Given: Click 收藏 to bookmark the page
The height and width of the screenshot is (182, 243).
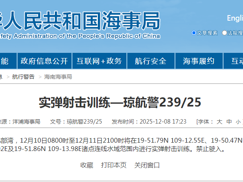Looking at the screenshot, I should point(87,165).
